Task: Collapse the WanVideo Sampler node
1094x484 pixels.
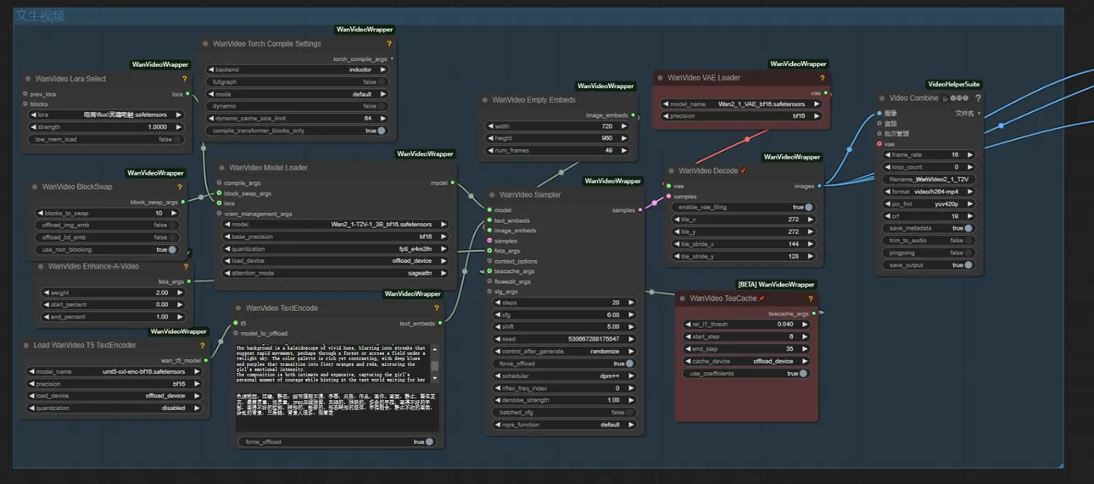Action: [x=491, y=195]
